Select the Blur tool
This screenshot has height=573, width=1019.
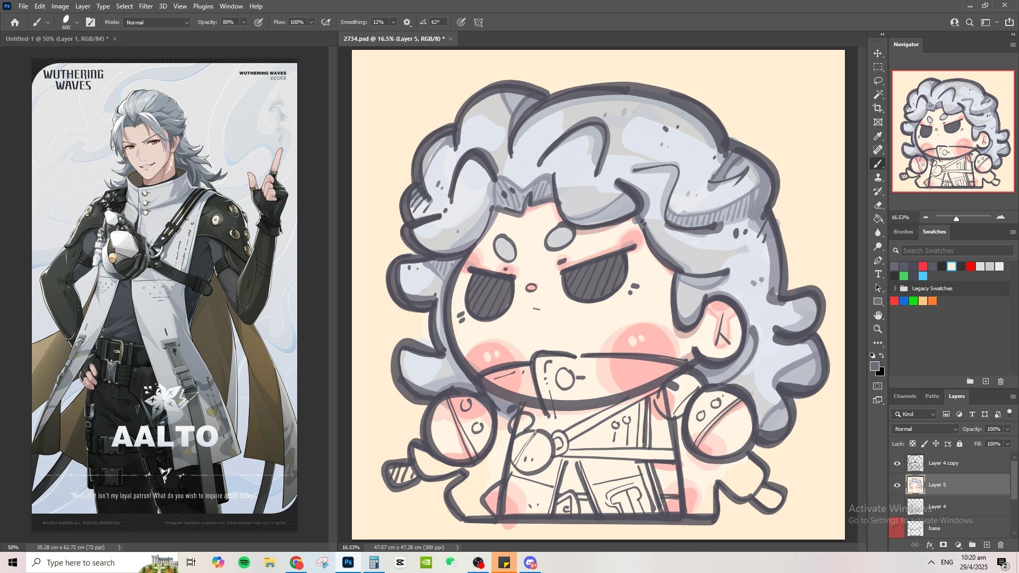pyautogui.click(x=878, y=233)
